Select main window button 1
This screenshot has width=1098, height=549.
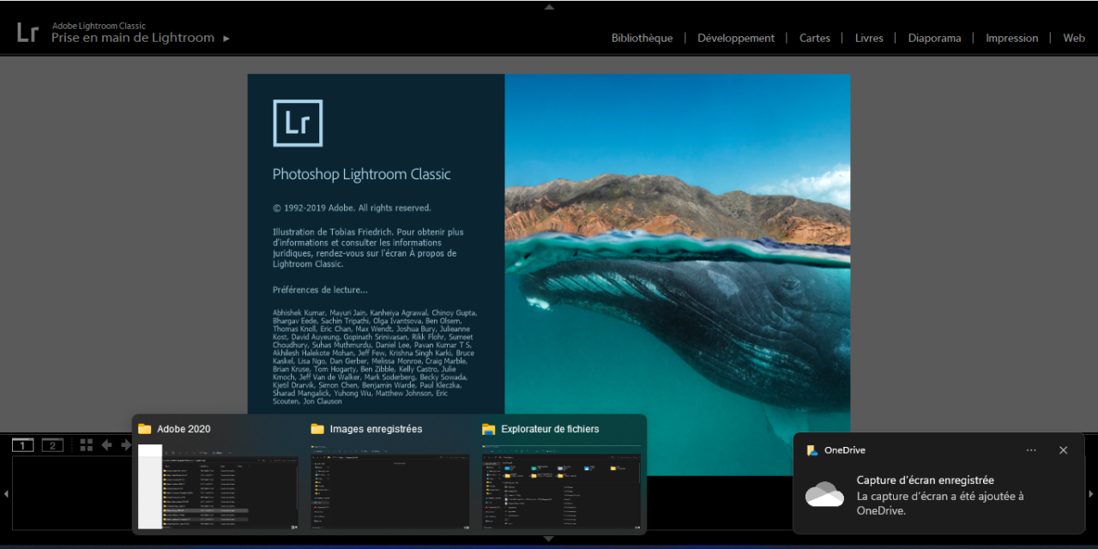click(x=23, y=445)
